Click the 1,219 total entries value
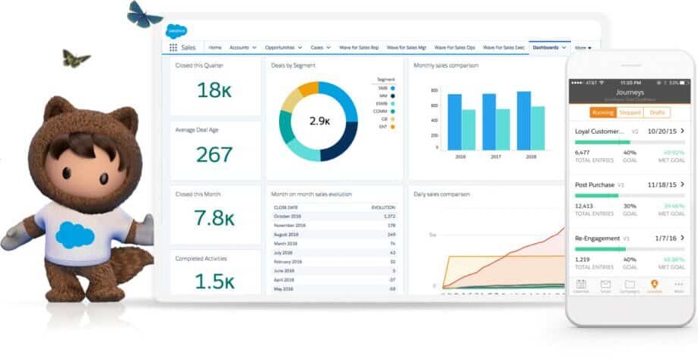 pos(582,260)
